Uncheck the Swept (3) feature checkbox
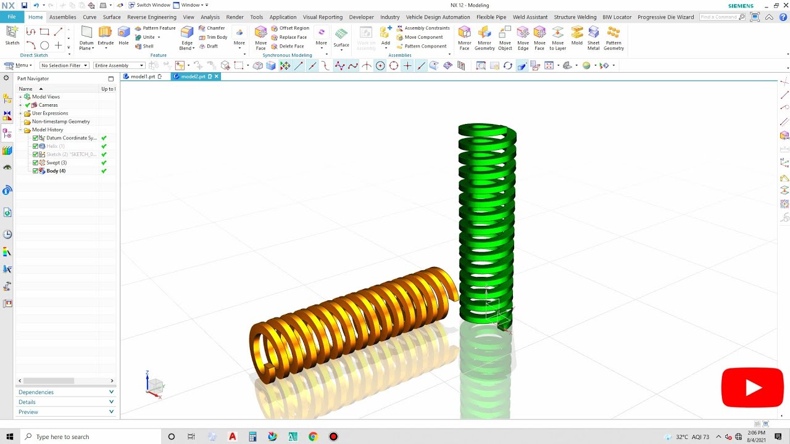The height and width of the screenshot is (444, 790). (x=35, y=163)
